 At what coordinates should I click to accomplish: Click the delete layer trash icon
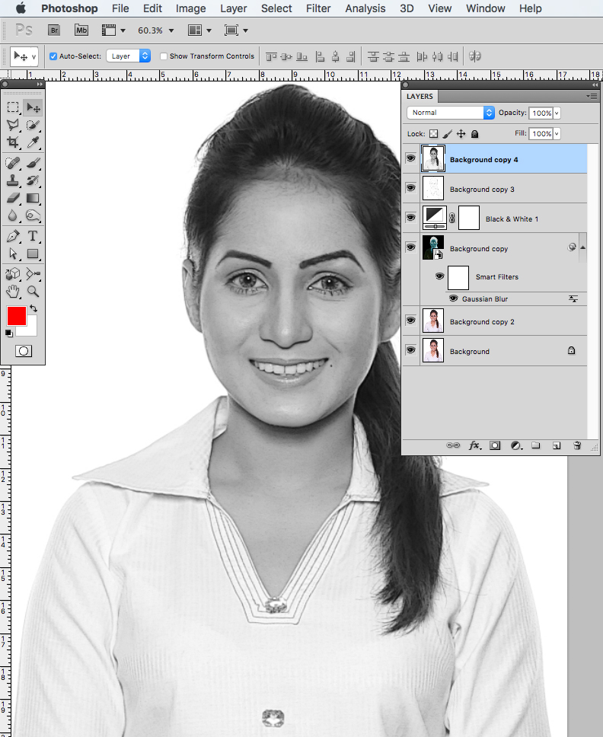577,445
